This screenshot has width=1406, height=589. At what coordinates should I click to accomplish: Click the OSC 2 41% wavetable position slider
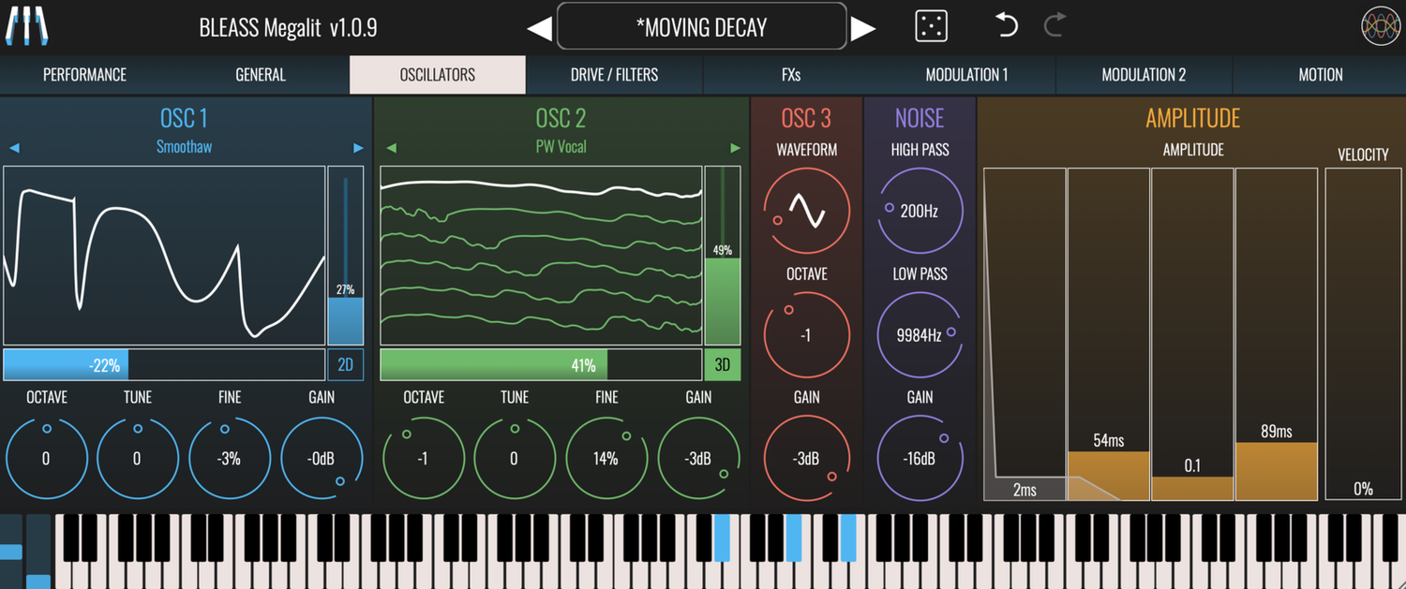click(540, 365)
